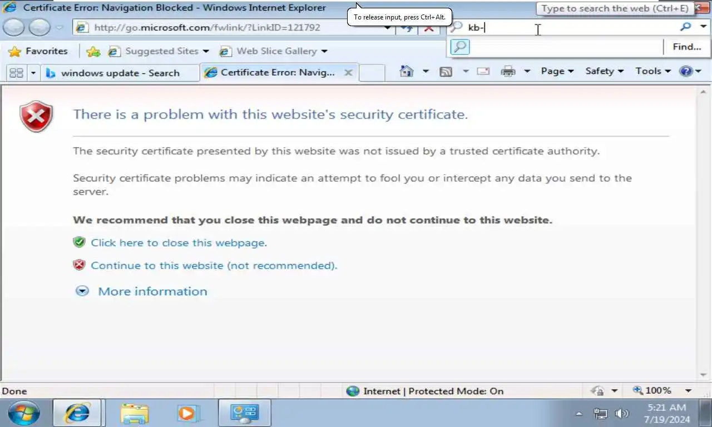
Task: Expand the Home button dropdown arrow
Action: tap(426, 71)
